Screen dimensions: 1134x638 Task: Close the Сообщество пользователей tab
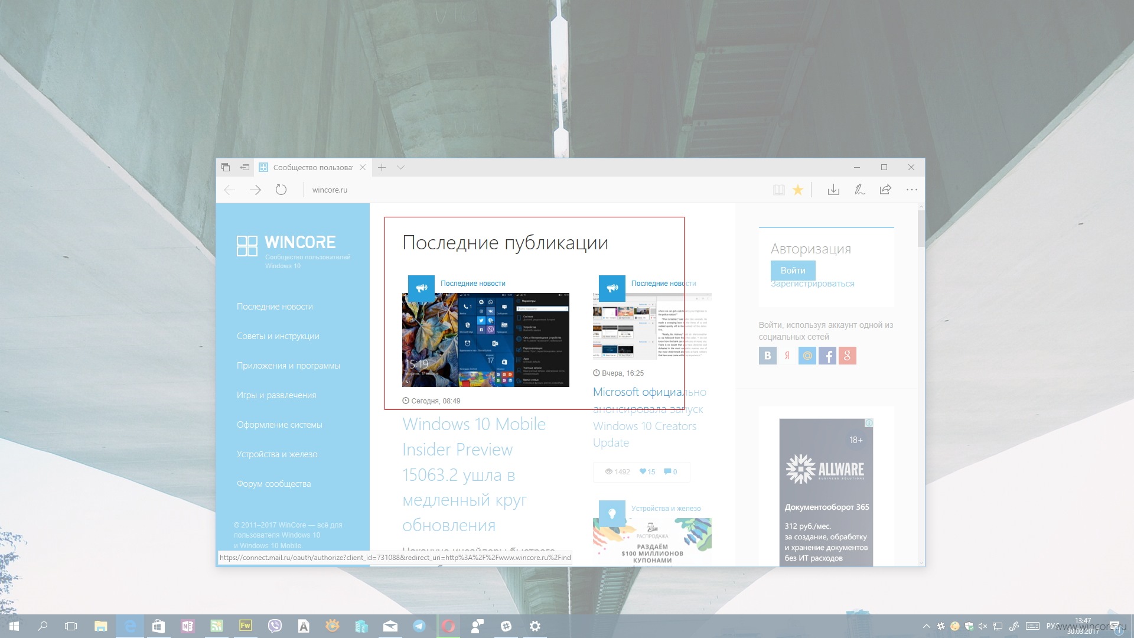coord(363,168)
